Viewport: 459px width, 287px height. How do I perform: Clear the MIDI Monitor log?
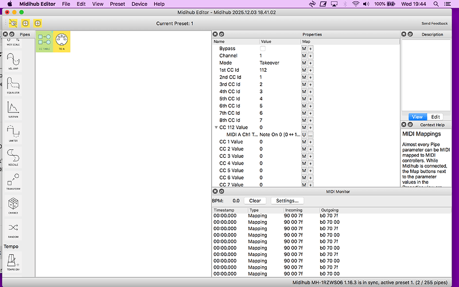255,200
